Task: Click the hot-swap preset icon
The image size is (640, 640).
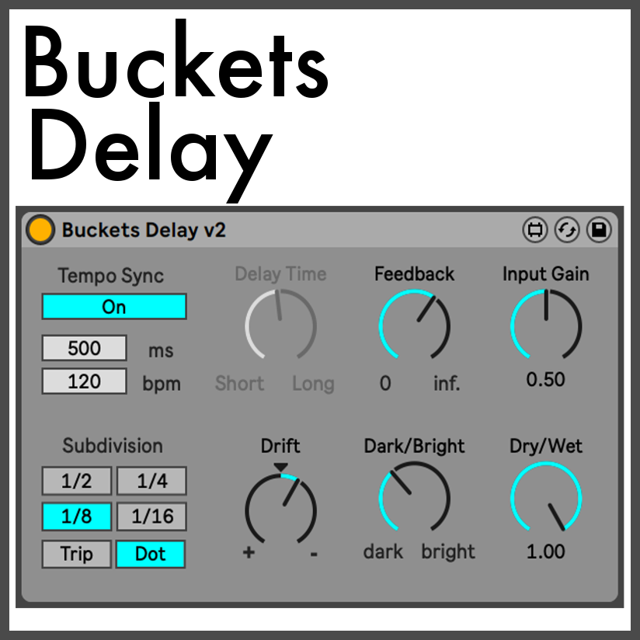Action: pyautogui.click(x=567, y=230)
